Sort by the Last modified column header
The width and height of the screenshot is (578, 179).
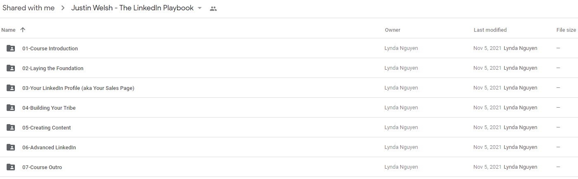click(490, 30)
